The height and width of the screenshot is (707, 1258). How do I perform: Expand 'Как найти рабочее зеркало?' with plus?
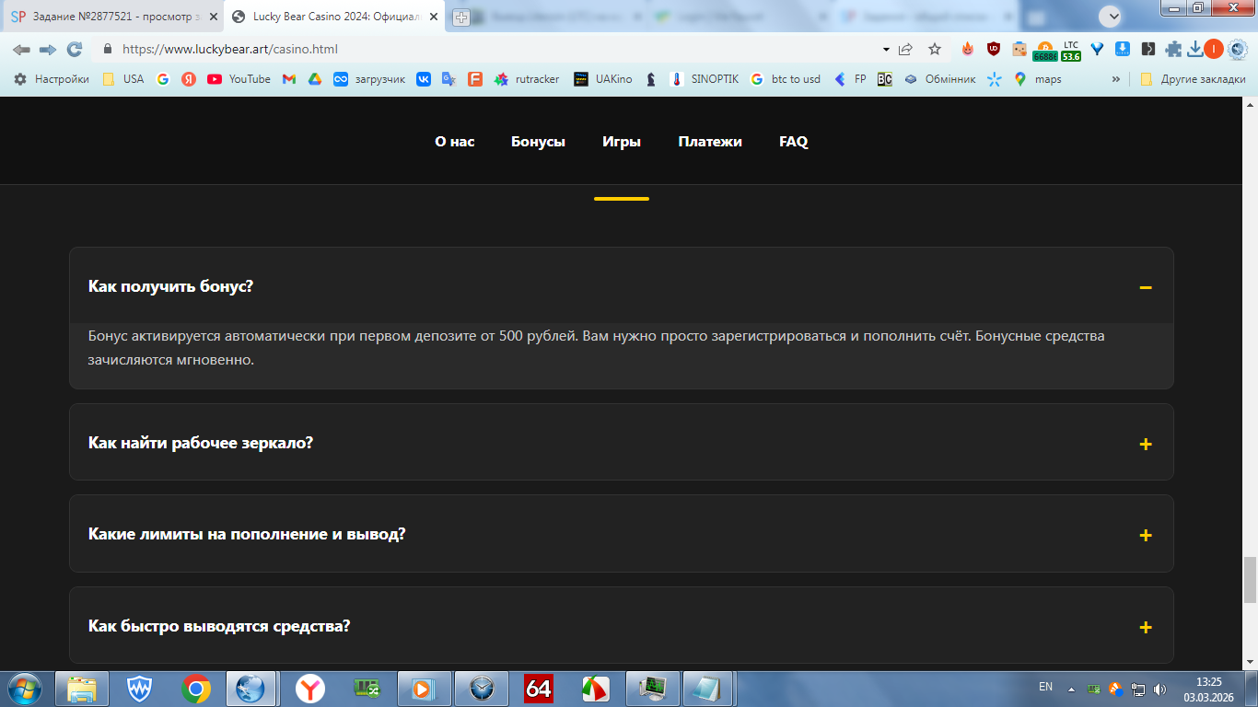tap(1146, 444)
